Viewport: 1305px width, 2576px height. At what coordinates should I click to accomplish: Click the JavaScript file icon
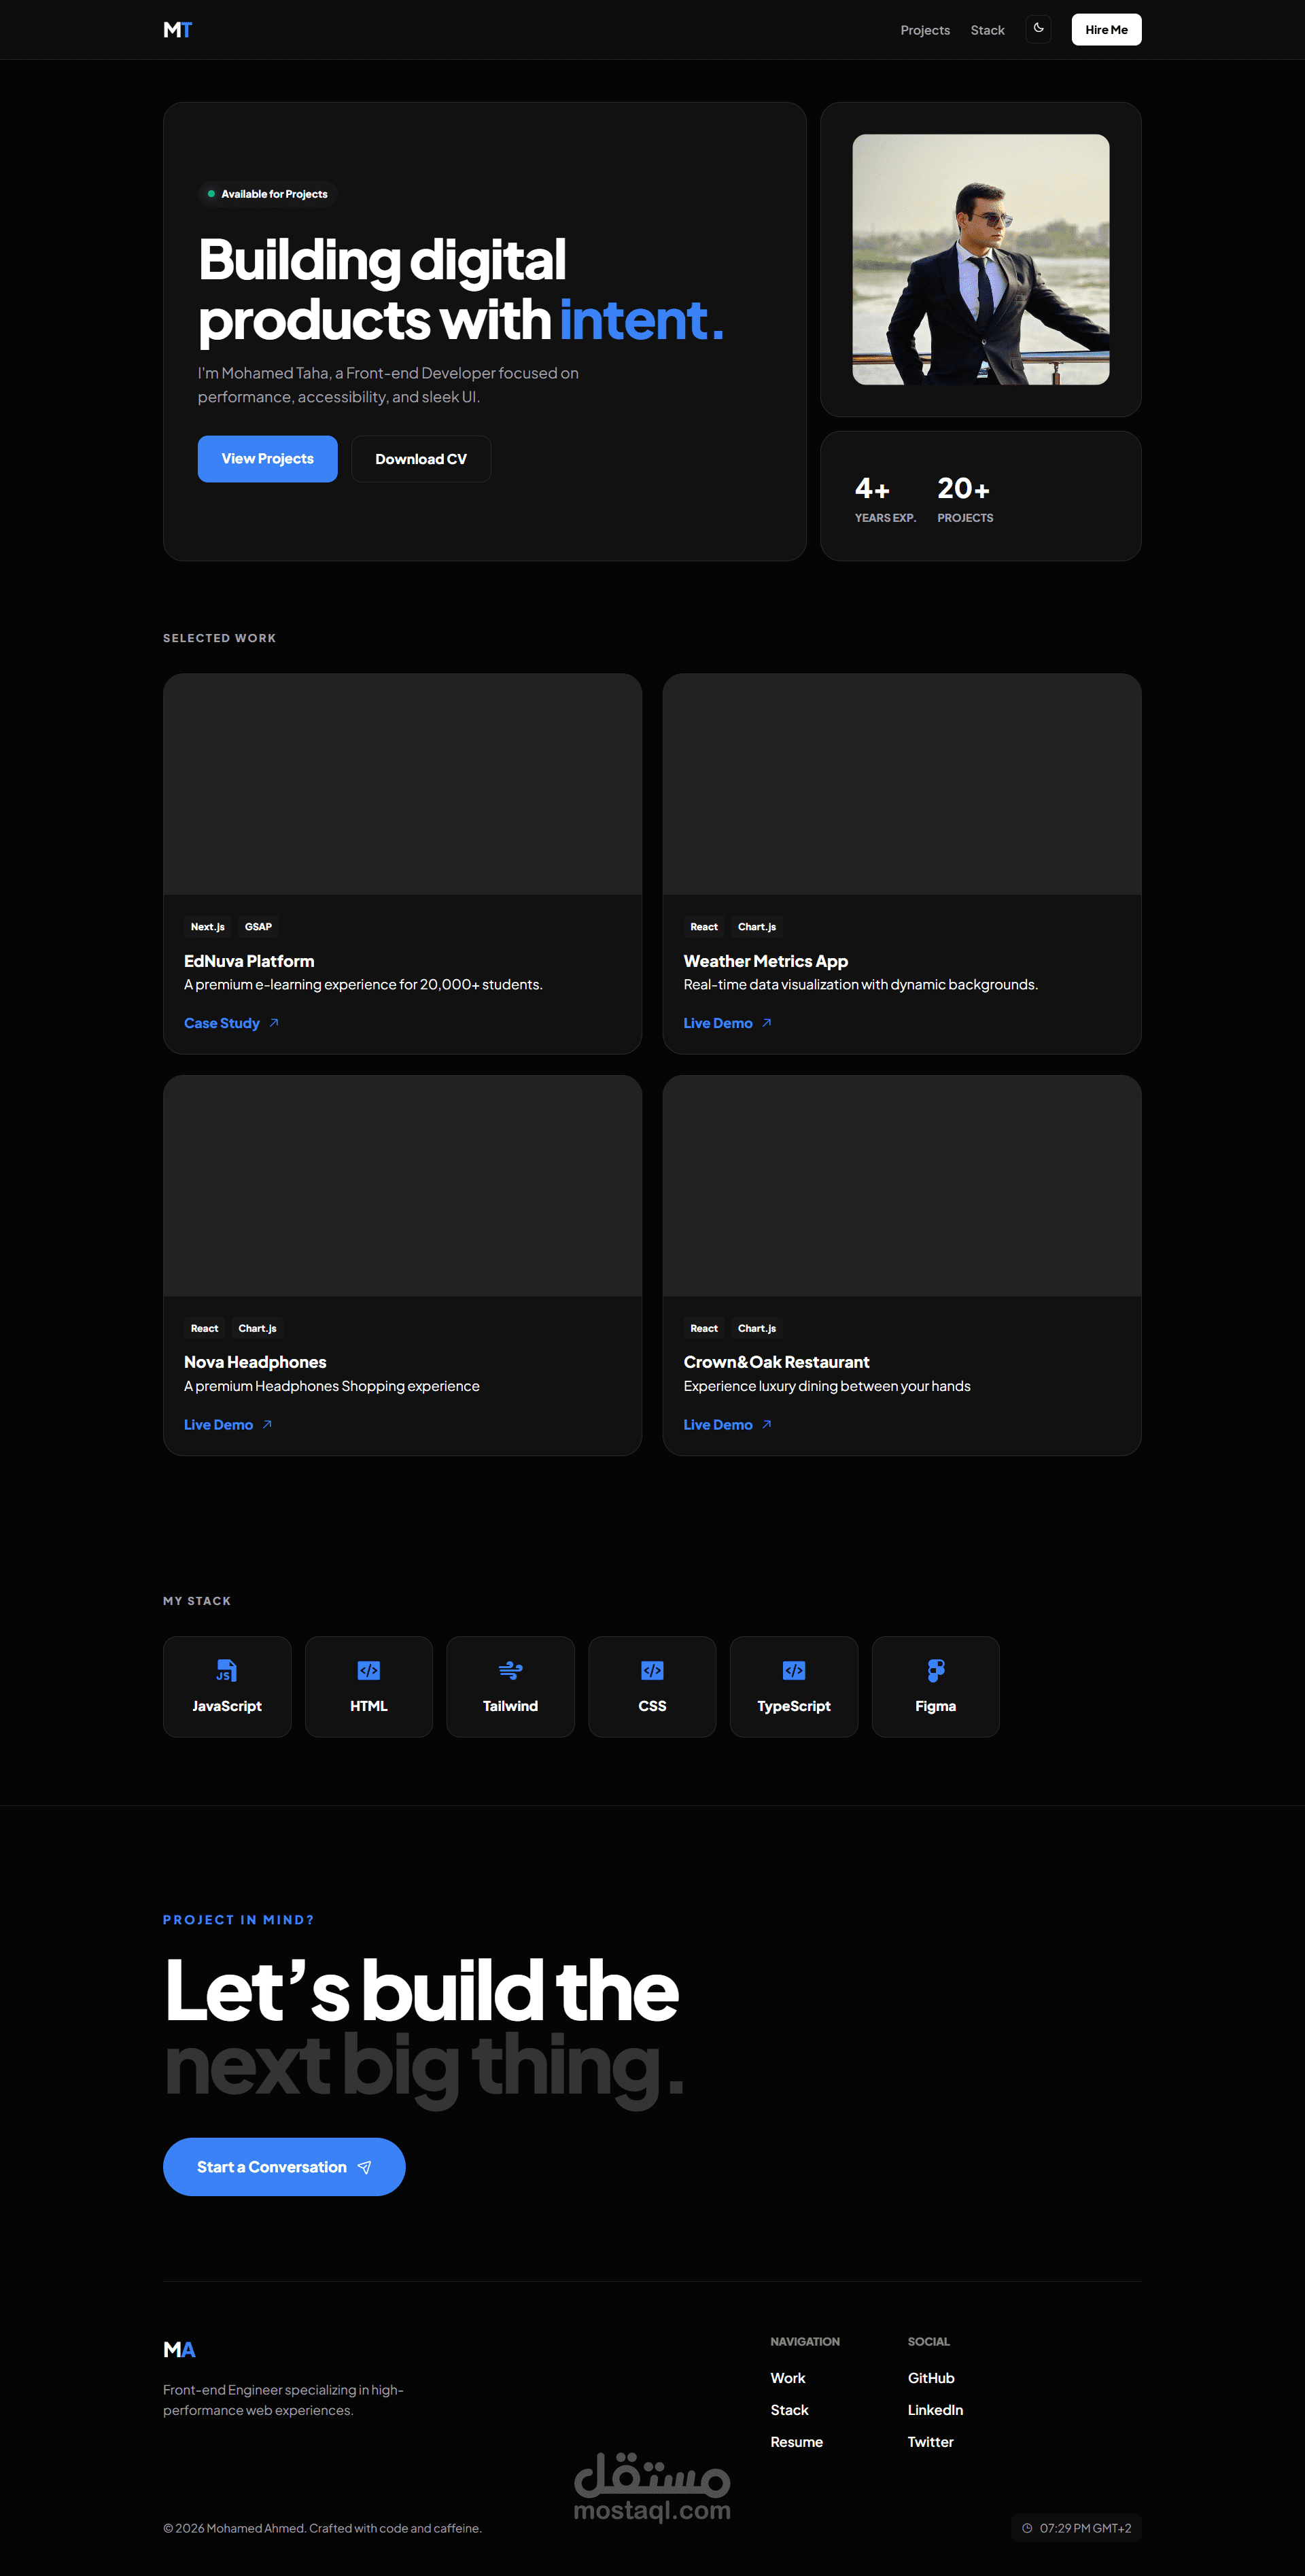coord(227,1670)
